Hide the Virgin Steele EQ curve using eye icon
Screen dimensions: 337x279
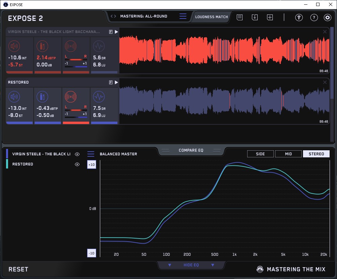coord(77,154)
